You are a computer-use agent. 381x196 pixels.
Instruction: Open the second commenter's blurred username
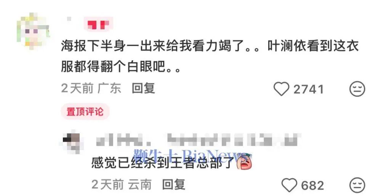point(197,140)
